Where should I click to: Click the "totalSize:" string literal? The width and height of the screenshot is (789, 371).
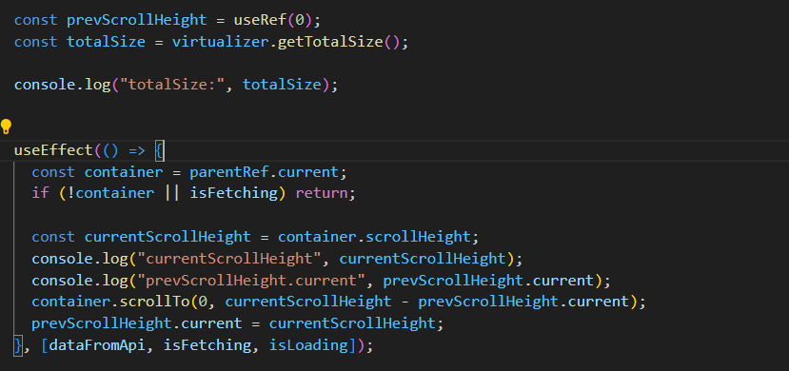(x=171, y=85)
